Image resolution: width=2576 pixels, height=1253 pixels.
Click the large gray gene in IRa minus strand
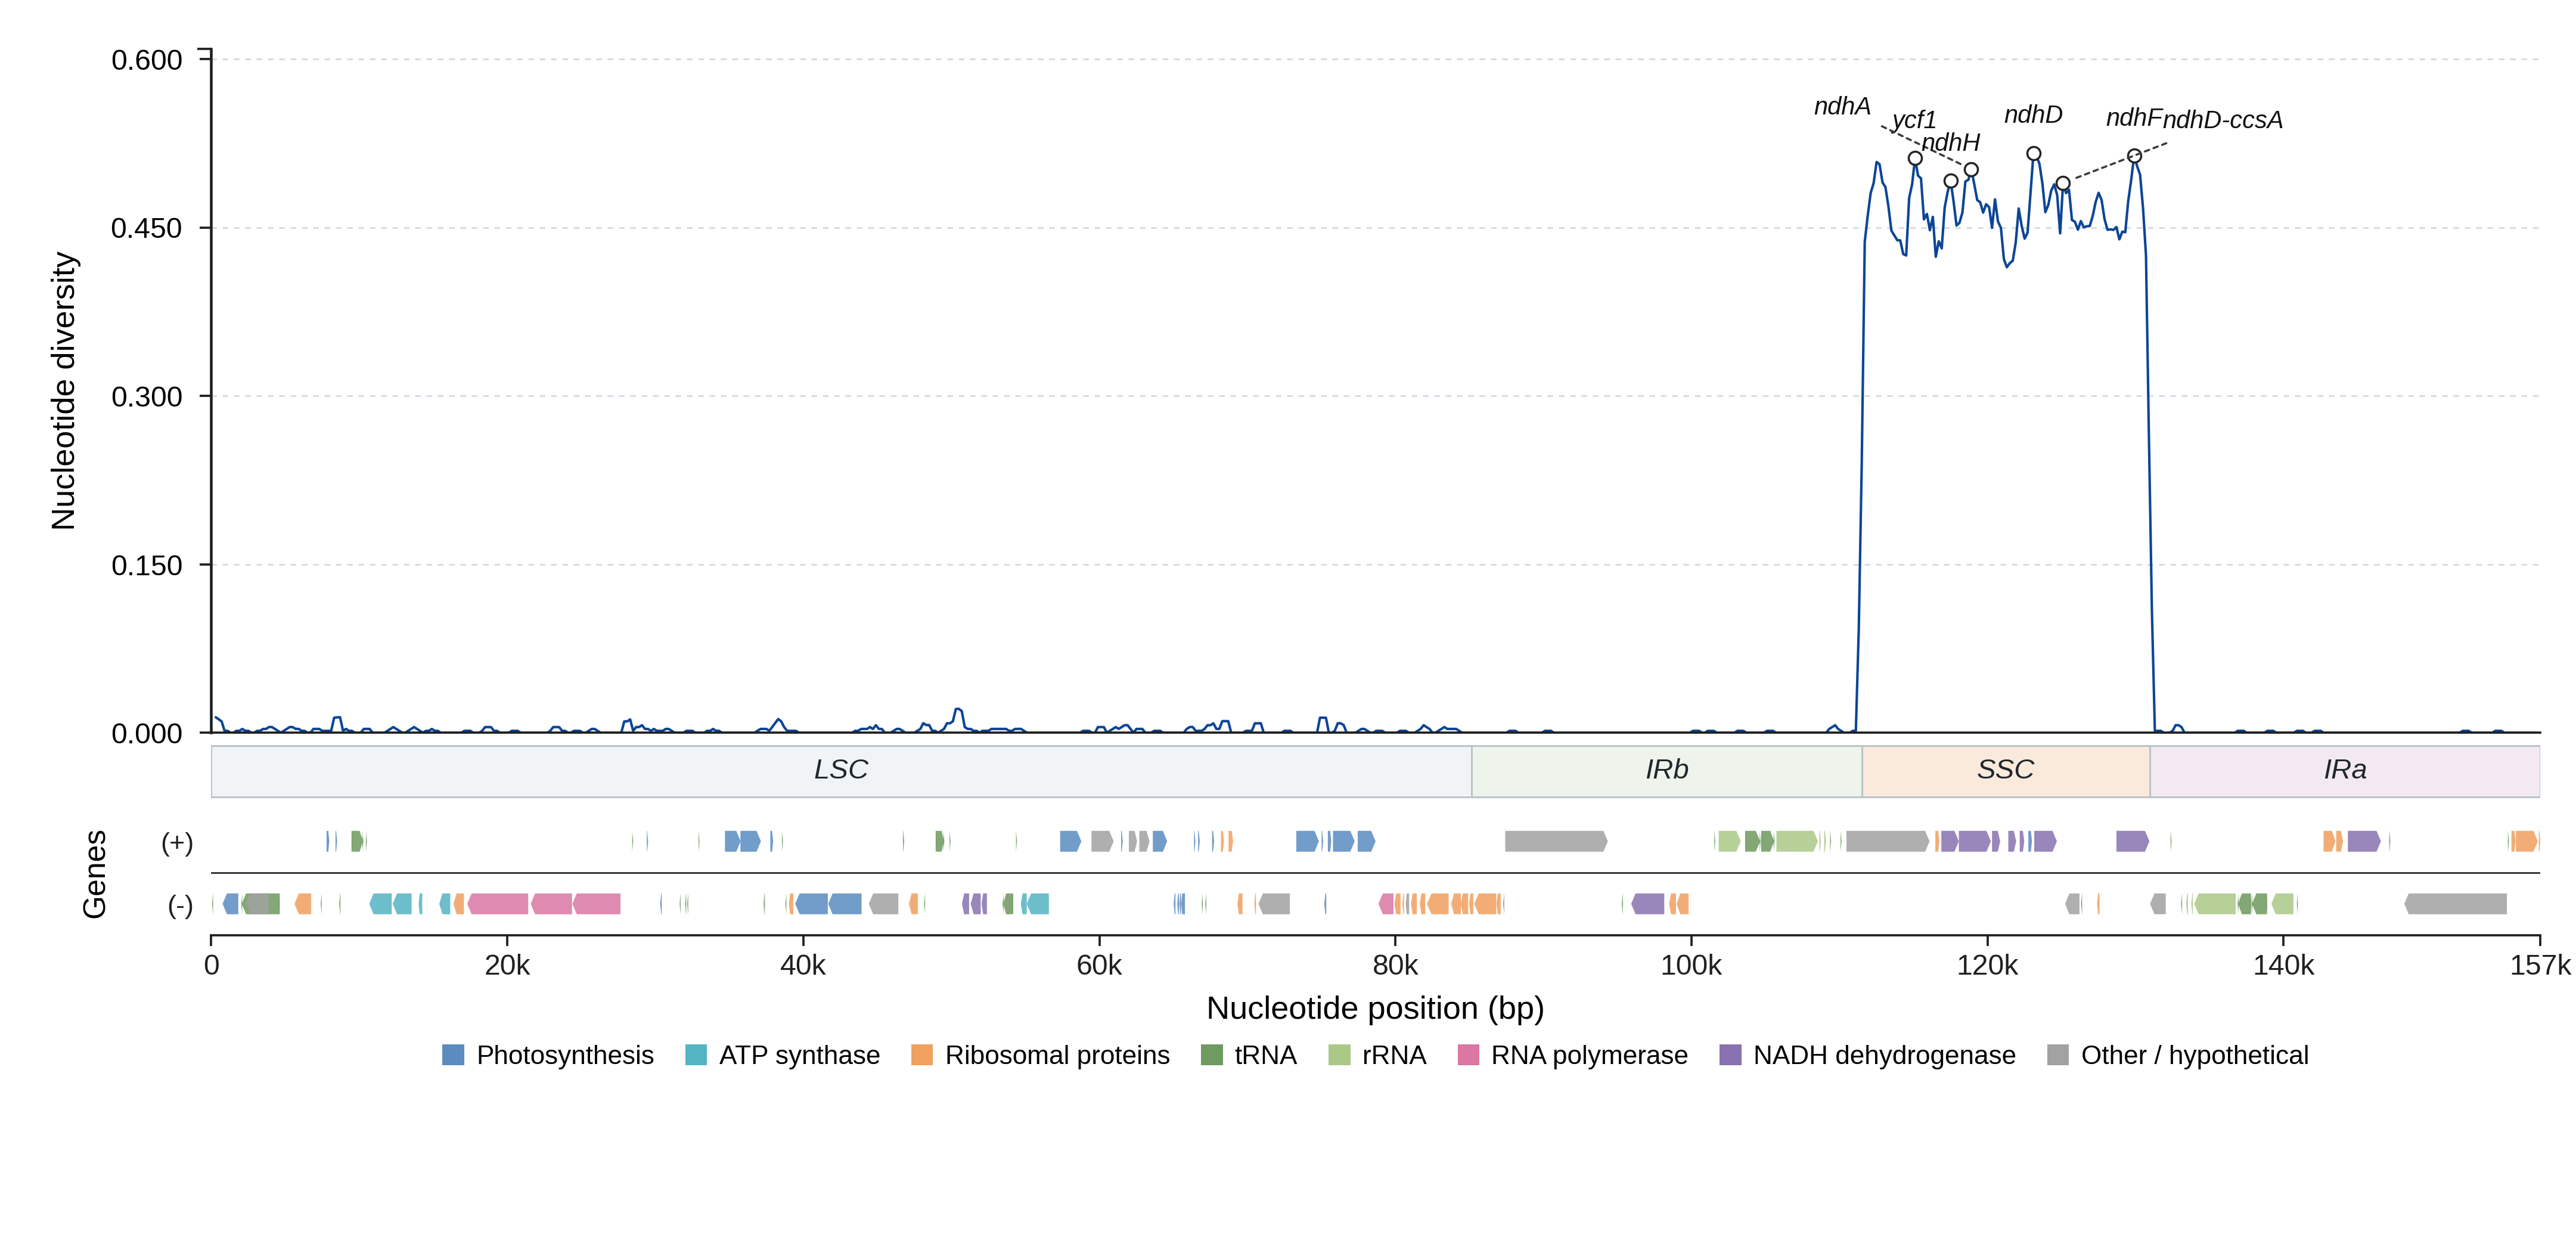click(x=2455, y=904)
